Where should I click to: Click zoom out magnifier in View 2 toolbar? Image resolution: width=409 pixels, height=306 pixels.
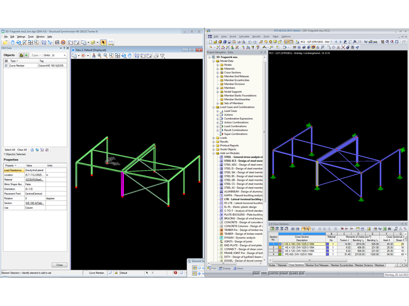click(x=105, y=55)
